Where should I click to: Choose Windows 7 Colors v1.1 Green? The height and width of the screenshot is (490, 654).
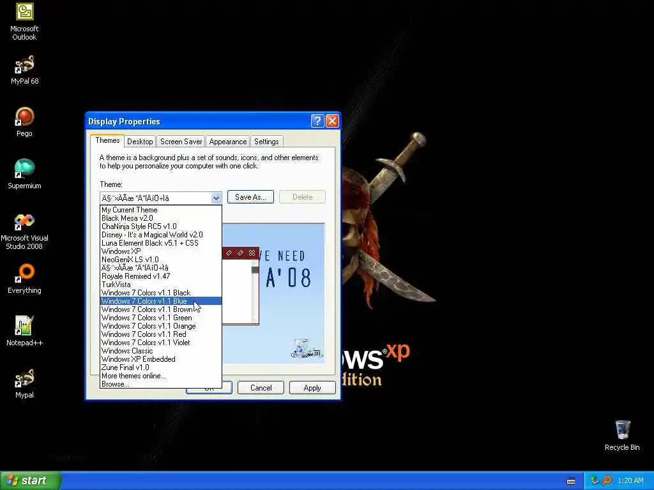(160, 318)
